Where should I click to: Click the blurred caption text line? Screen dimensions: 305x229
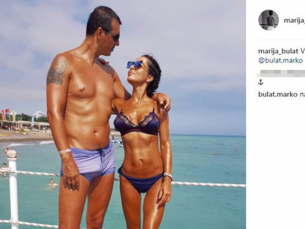coord(281,73)
